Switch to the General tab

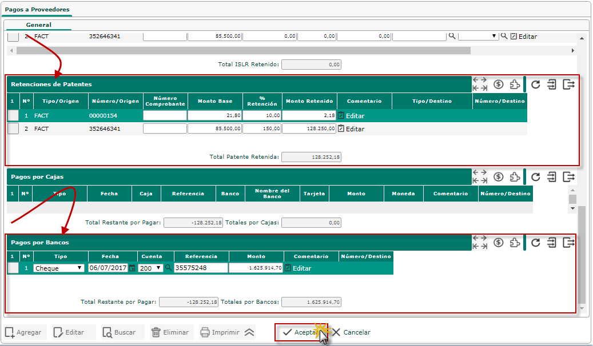coord(38,25)
